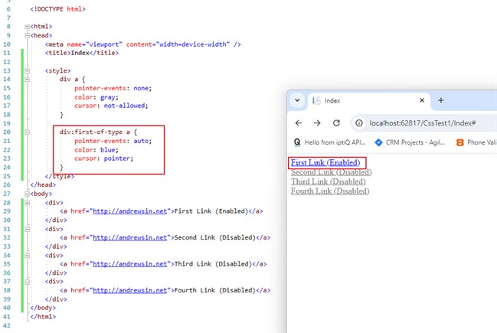Click 'cursor: pointer;' in code
Screen dimensions: 497x333
point(104,158)
